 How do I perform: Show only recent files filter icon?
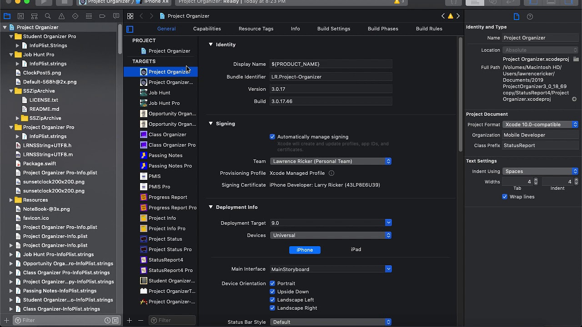tap(107, 320)
